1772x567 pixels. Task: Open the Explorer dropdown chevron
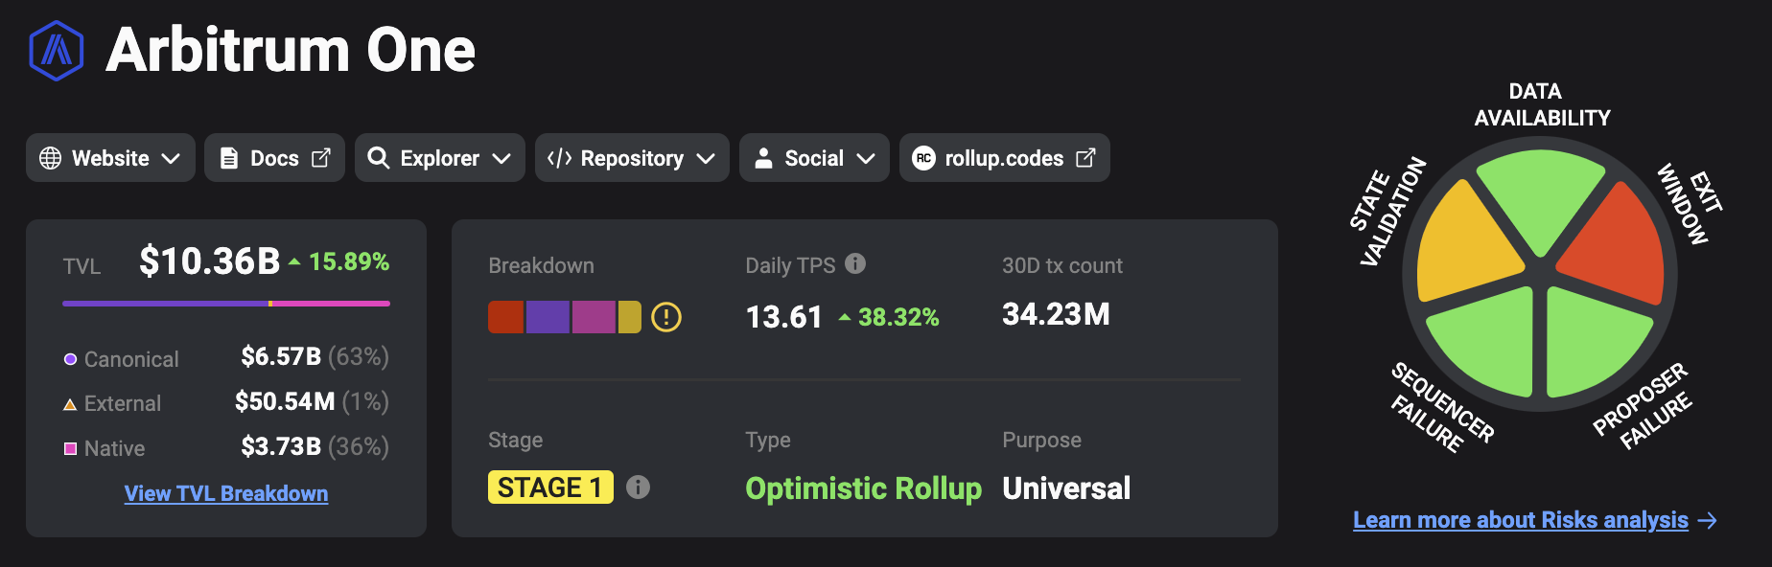[x=501, y=159]
